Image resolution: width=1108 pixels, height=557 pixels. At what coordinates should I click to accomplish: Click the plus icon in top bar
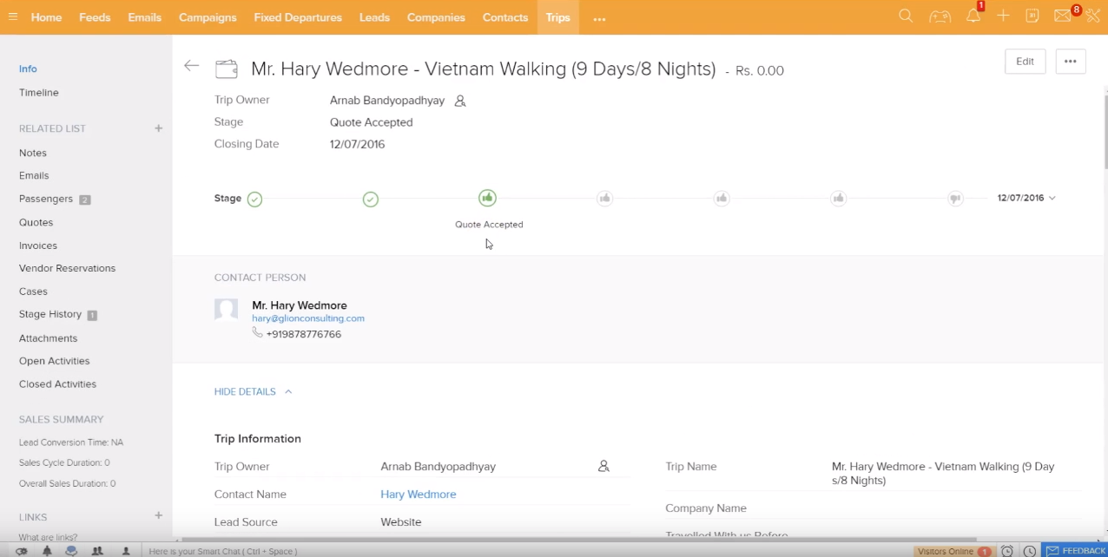click(1003, 16)
